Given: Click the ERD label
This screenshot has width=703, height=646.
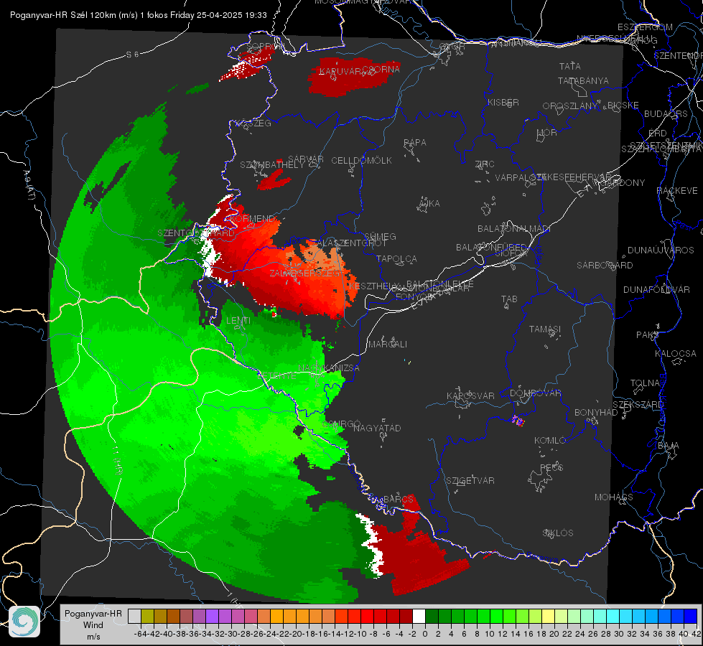Looking at the screenshot, I should click(x=658, y=133).
